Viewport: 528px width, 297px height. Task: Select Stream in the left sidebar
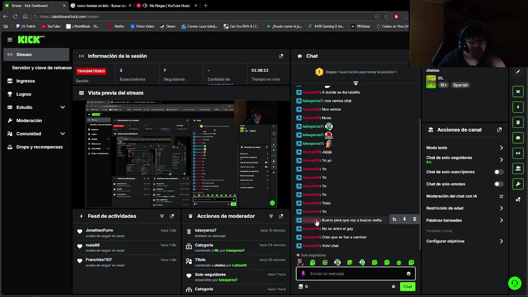[36, 54]
